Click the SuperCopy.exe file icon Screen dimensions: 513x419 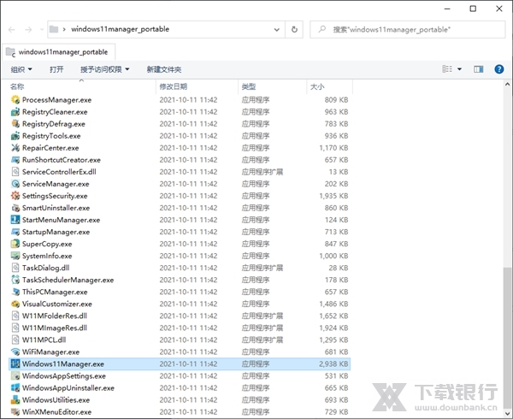click(x=15, y=244)
